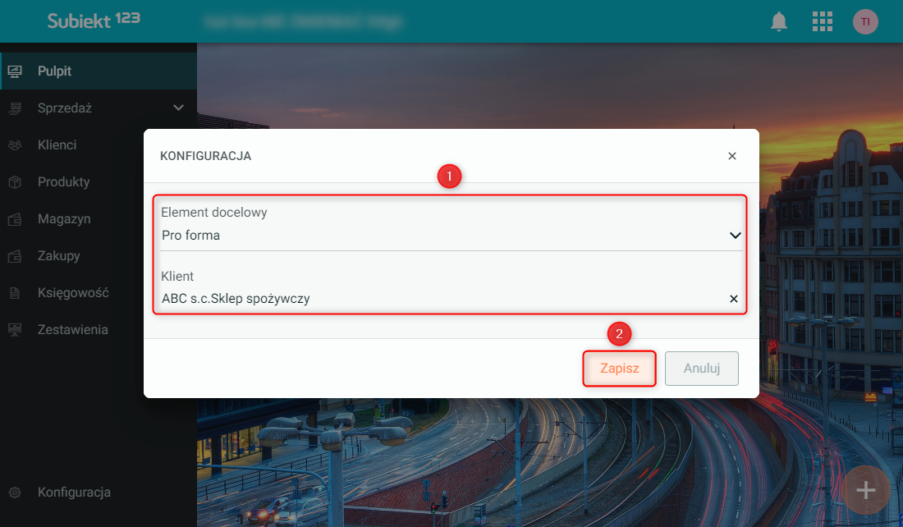This screenshot has height=527, width=903.
Task: Go to Pulpit in the sidebar
Action: 99,71
